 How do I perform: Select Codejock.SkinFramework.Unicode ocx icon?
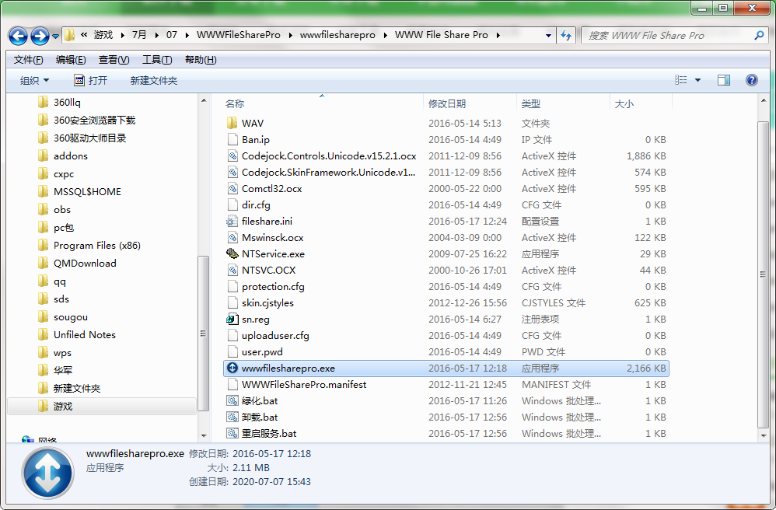click(x=232, y=172)
